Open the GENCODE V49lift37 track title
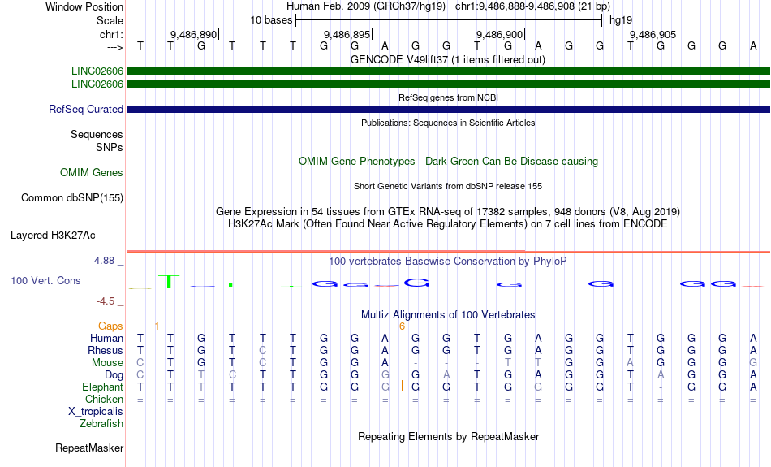 point(448,60)
